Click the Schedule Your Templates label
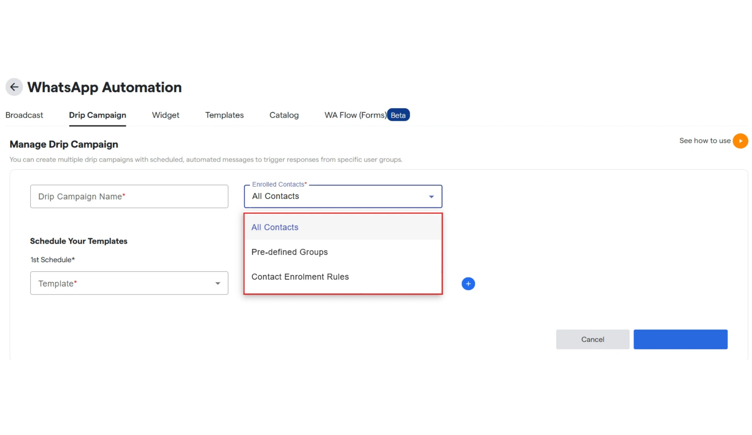752x435 pixels. click(79, 241)
